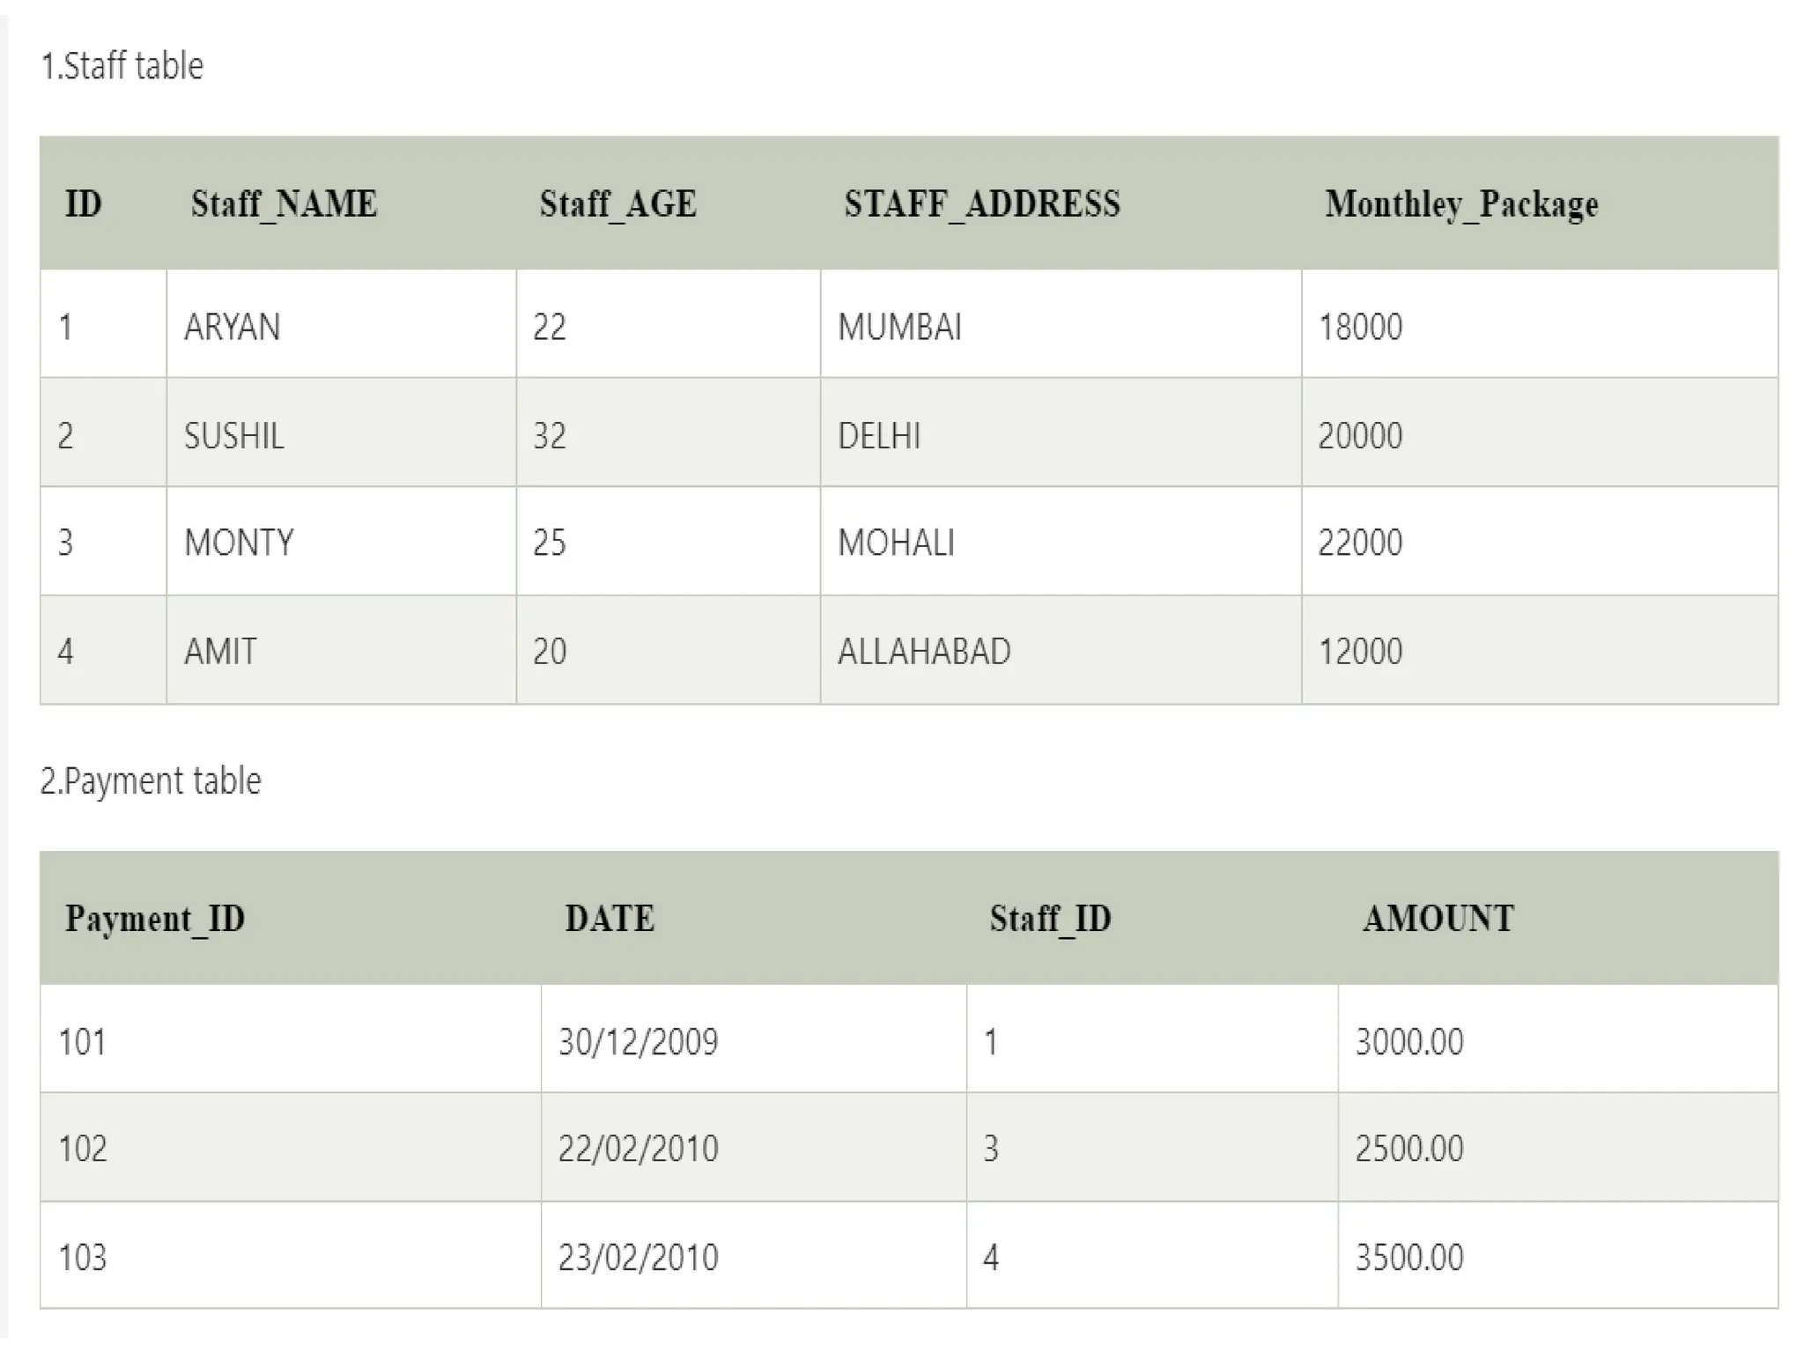Click the 3500.00 amount cell

tap(1409, 1257)
